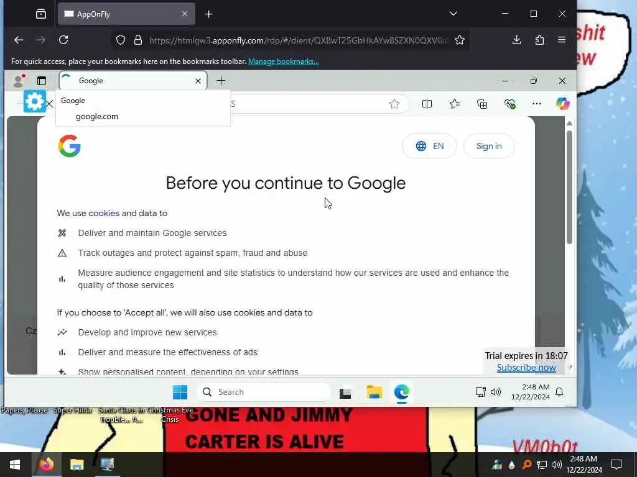Open Task View in remote taskbar
The width and height of the screenshot is (637, 477).
click(x=345, y=393)
